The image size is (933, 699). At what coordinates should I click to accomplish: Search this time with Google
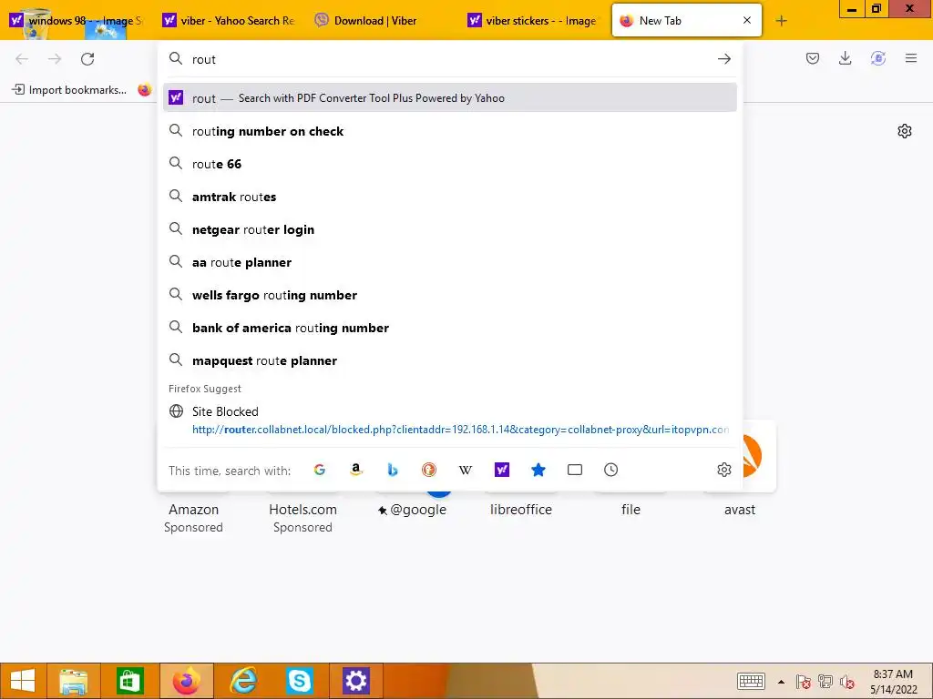[320, 471]
